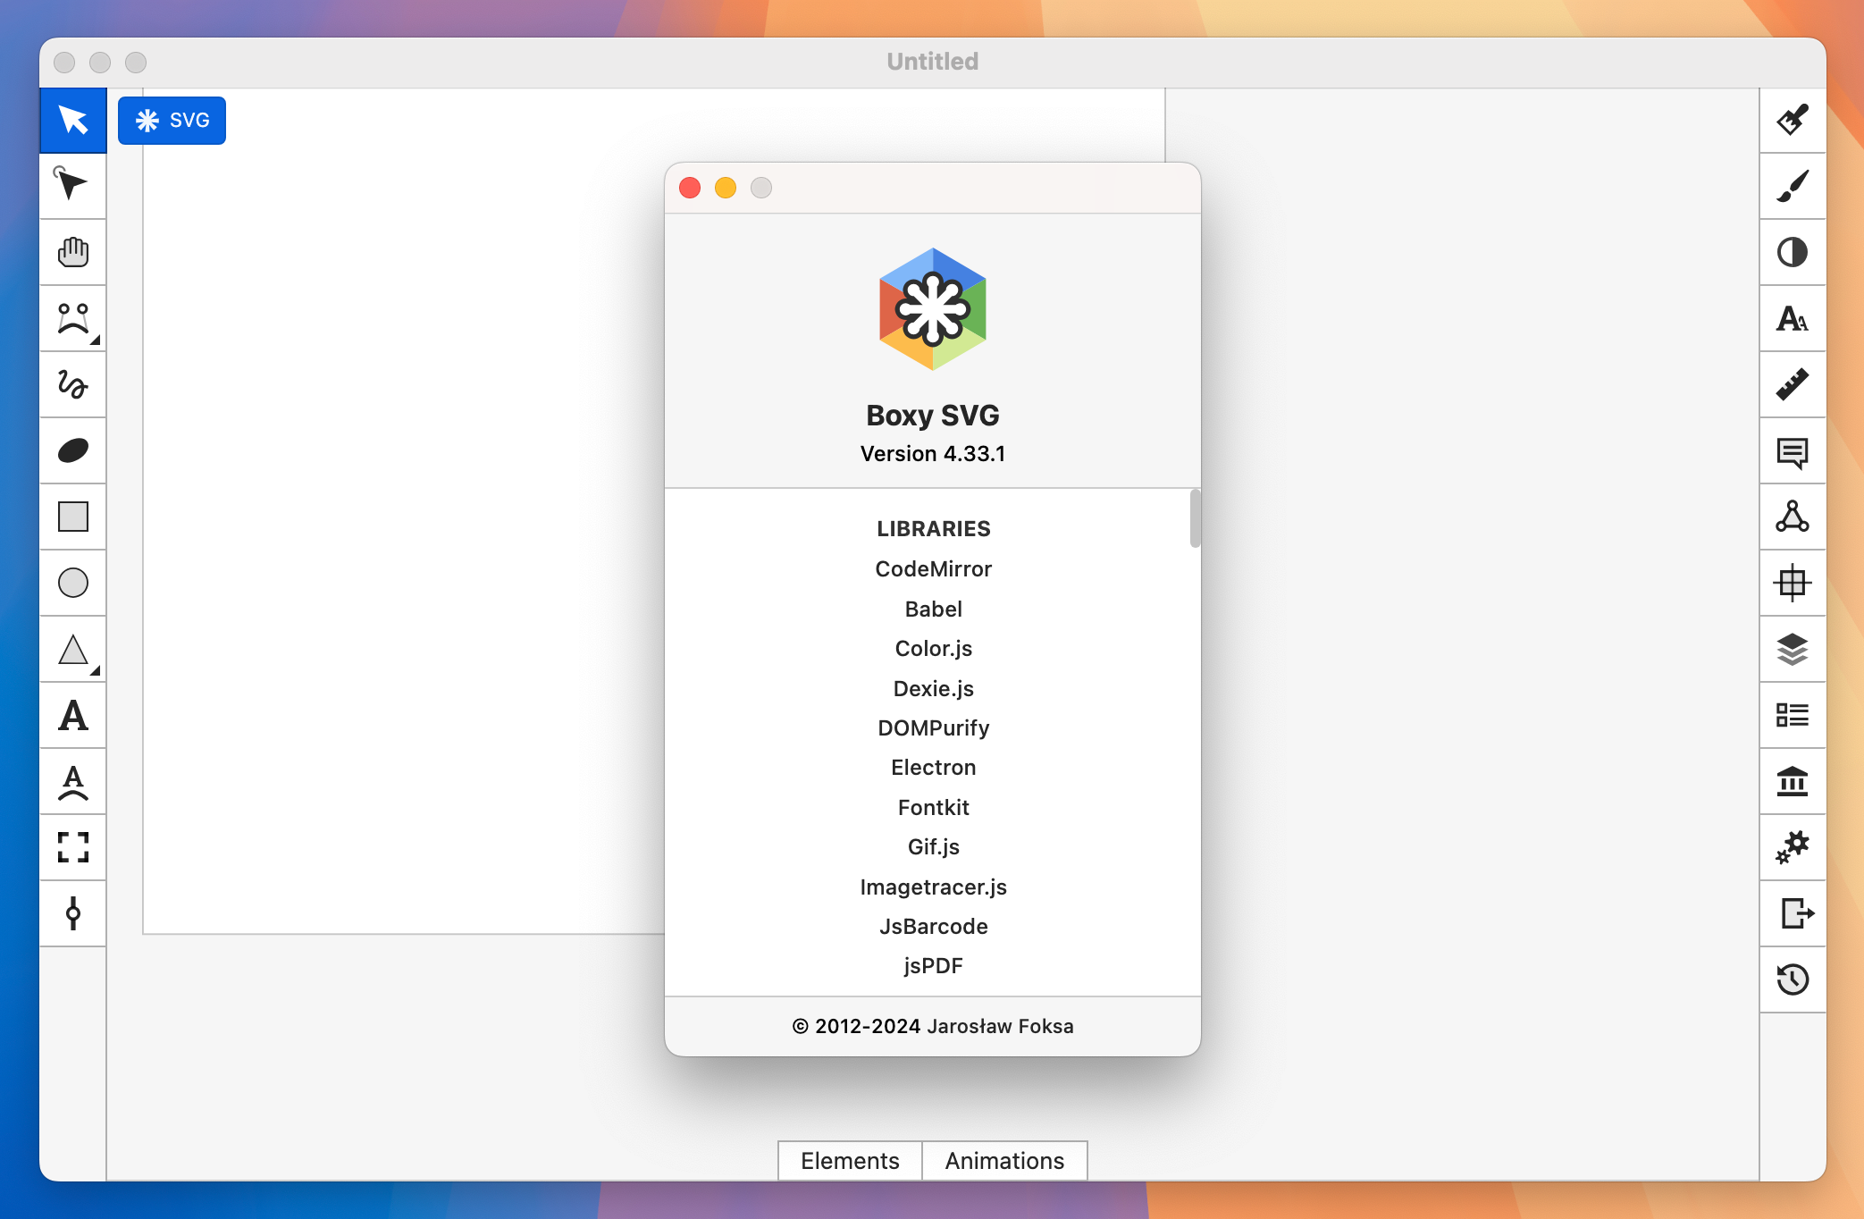Select the Ellipse shape tool
Screen dimensions: 1864x1219
coord(73,583)
